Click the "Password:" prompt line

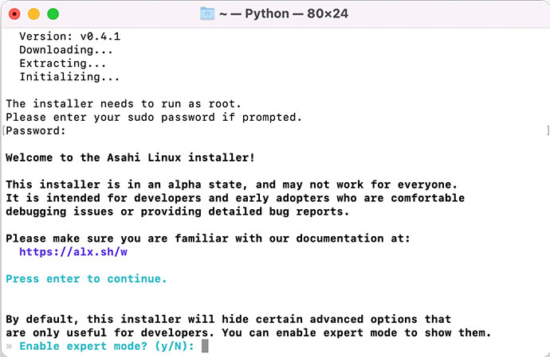(x=36, y=130)
